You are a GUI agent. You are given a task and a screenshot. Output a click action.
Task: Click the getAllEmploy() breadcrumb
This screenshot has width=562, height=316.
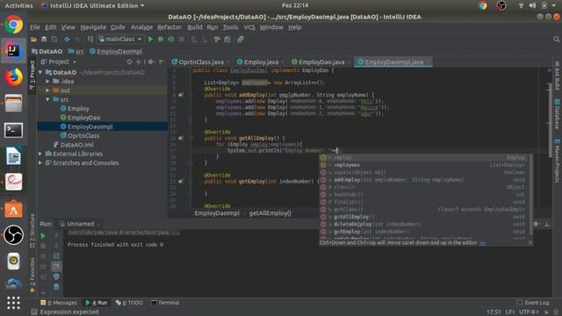(270, 213)
